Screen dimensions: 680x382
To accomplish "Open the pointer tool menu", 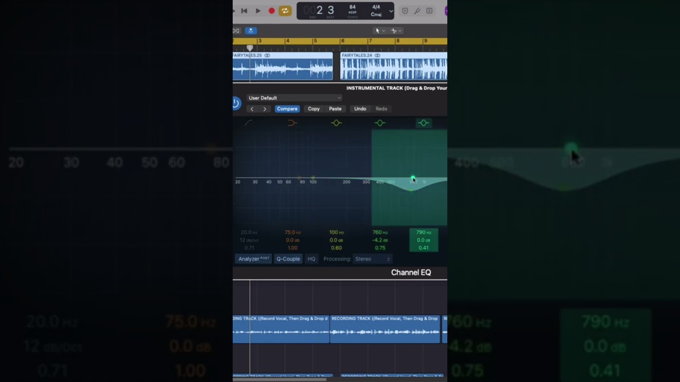I will 380,31.
